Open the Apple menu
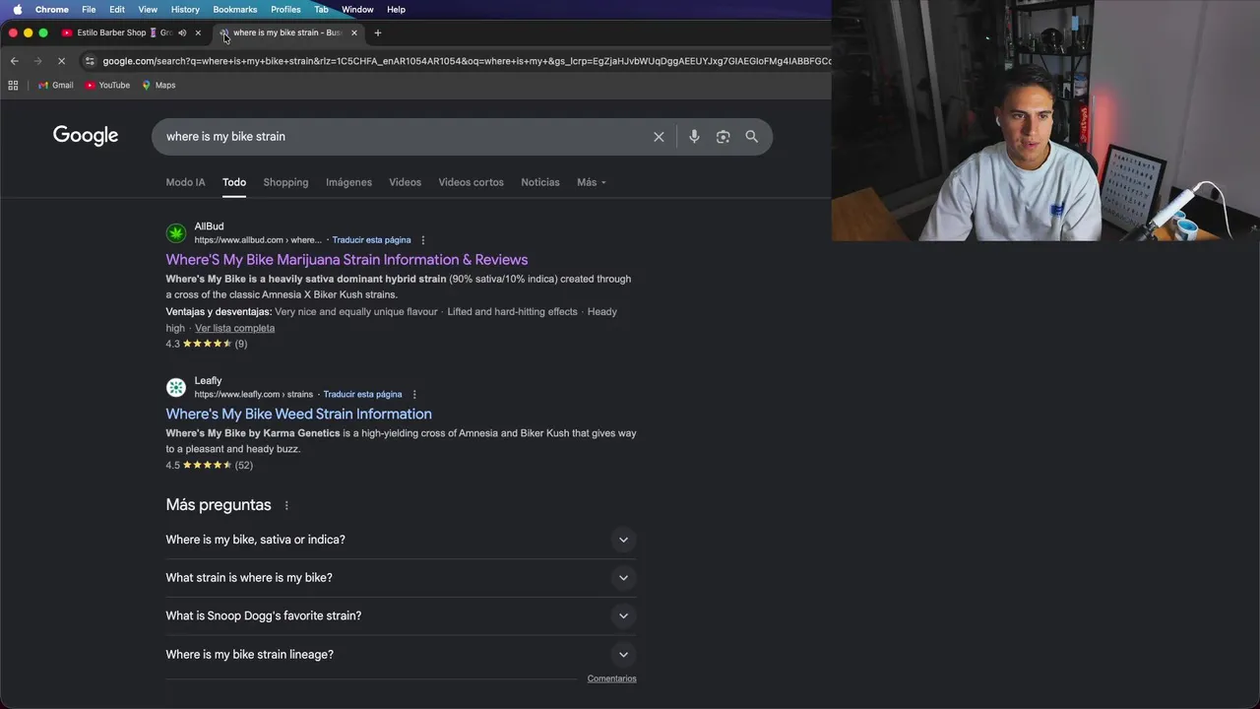Image resolution: width=1260 pixels, height=709 pixels. coord(17,9)
